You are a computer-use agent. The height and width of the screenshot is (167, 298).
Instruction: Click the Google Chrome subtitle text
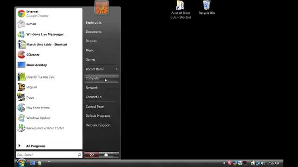coord(37,16)
